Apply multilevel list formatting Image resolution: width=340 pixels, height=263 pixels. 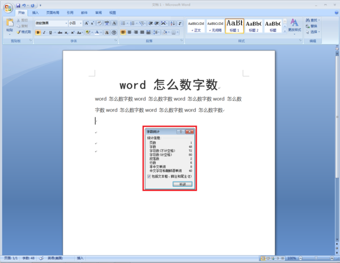(142, 23)
